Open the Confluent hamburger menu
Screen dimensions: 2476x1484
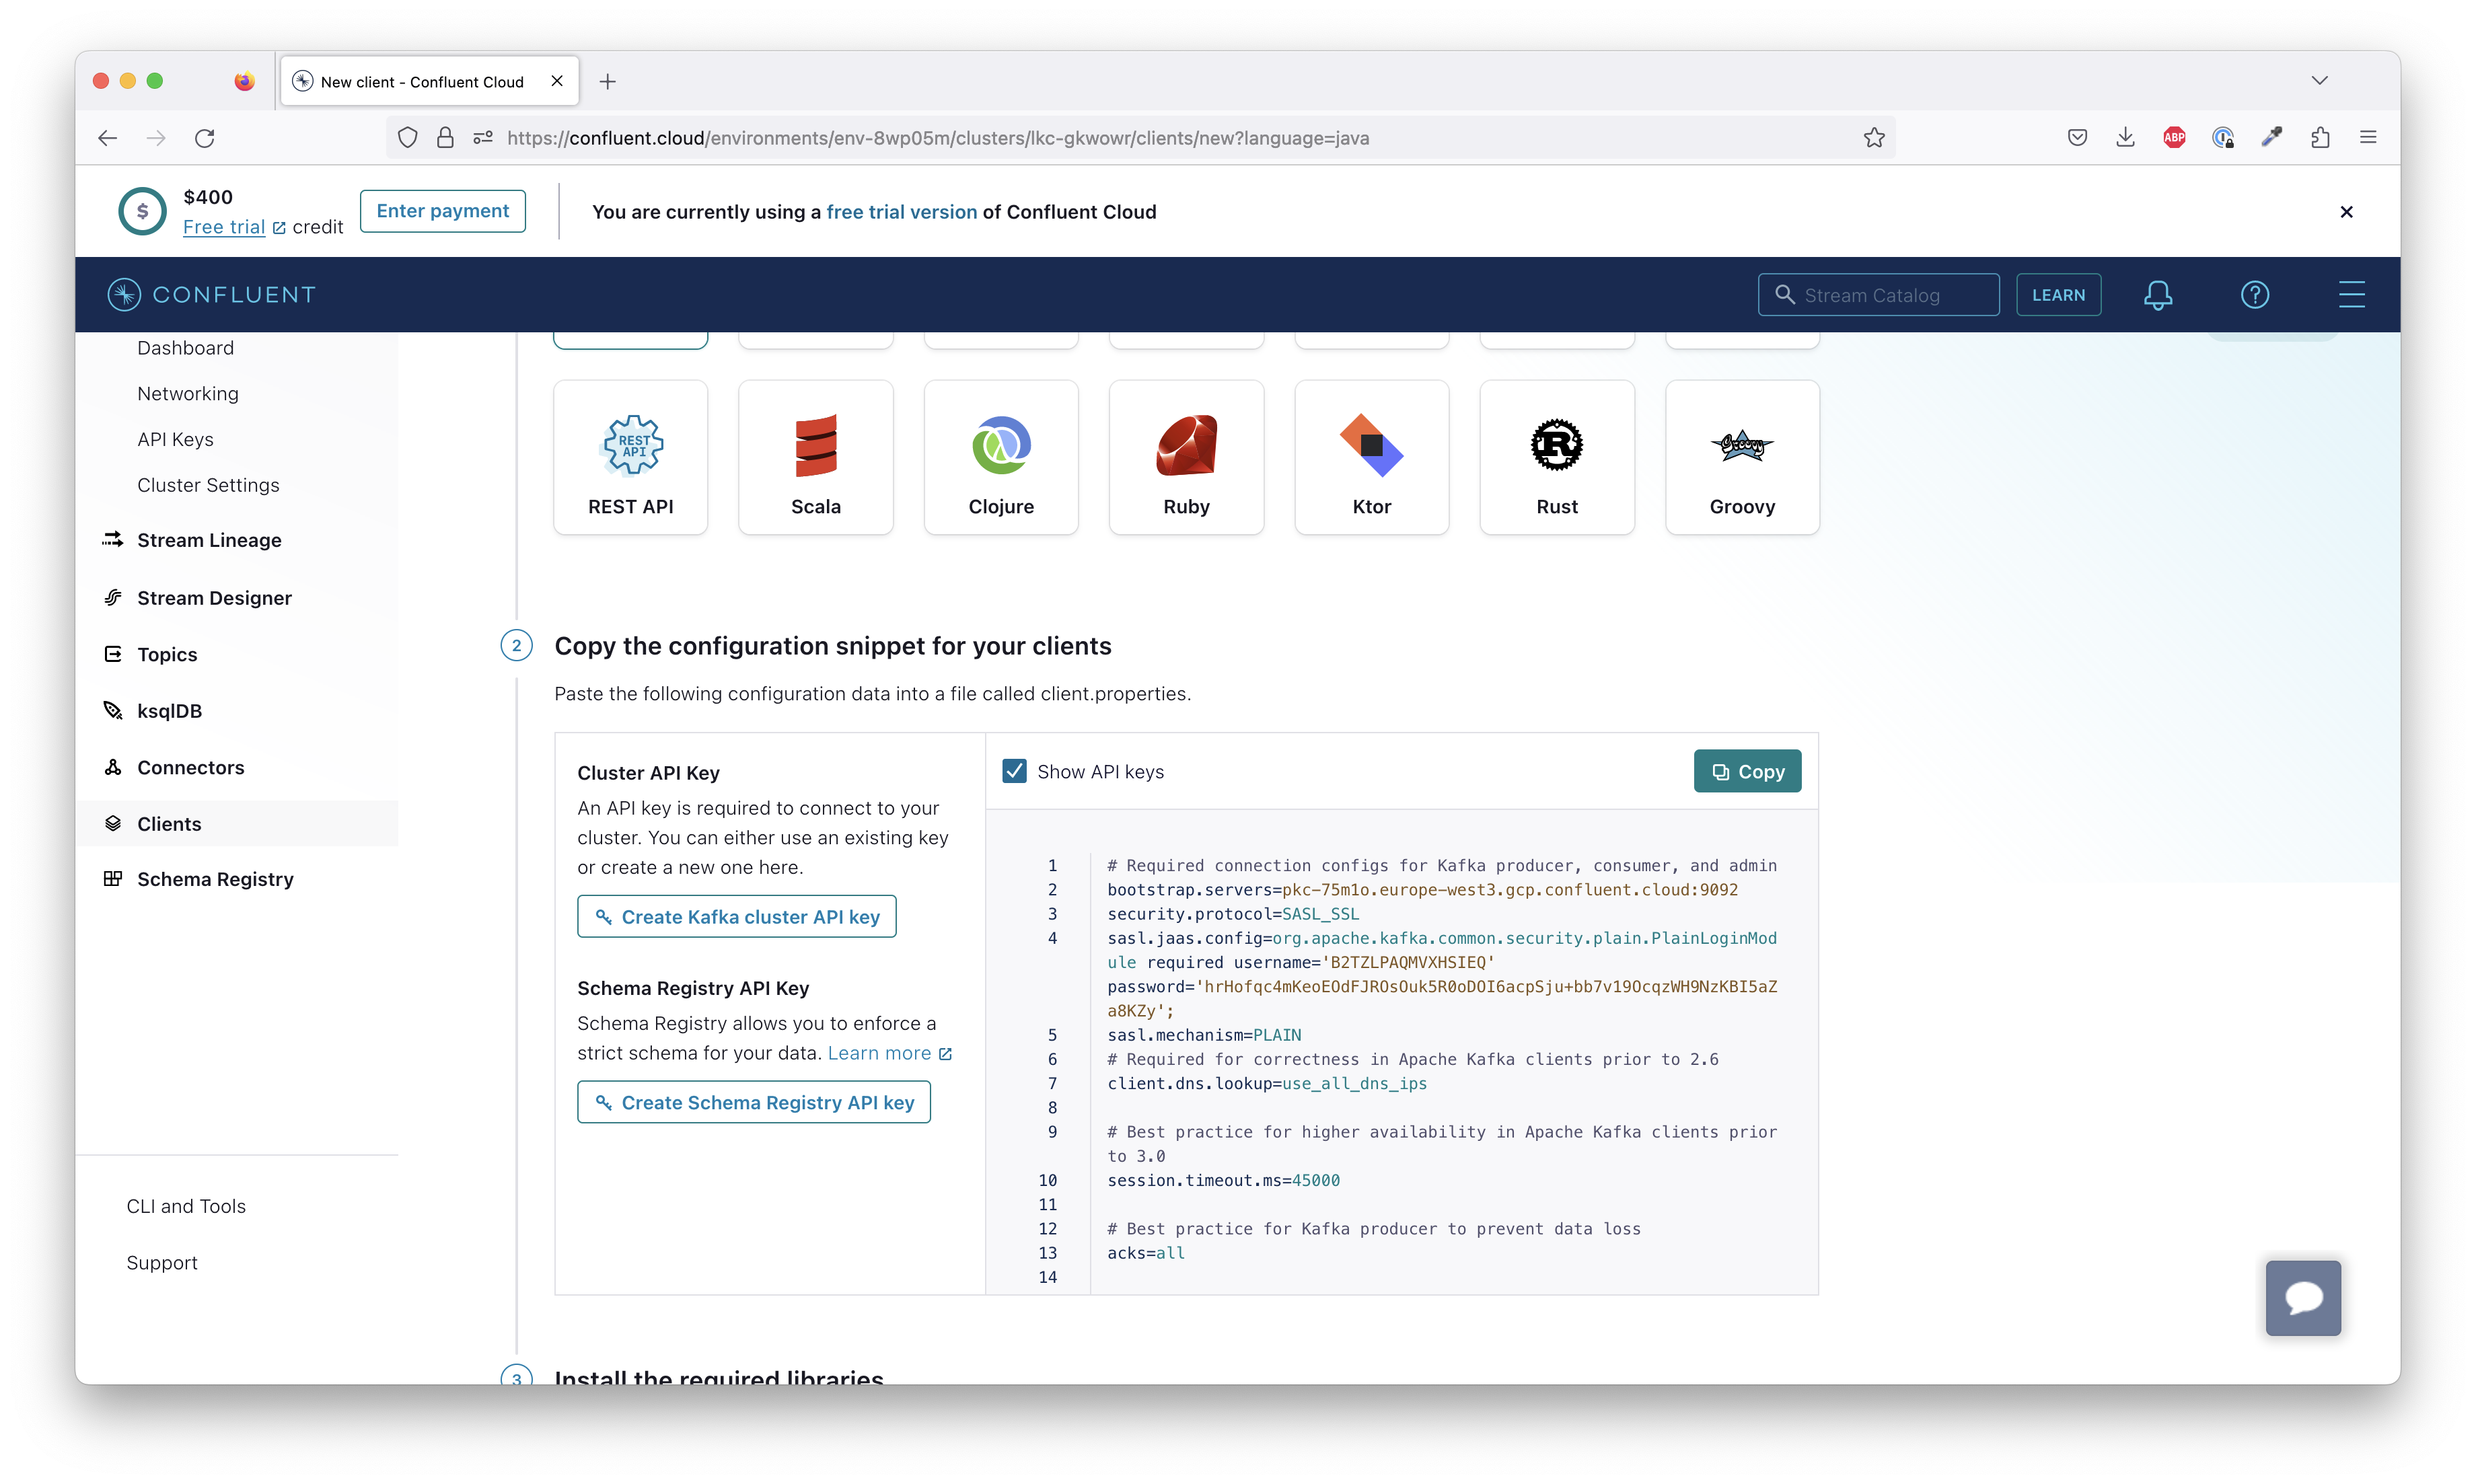[x=2351, y=295]
